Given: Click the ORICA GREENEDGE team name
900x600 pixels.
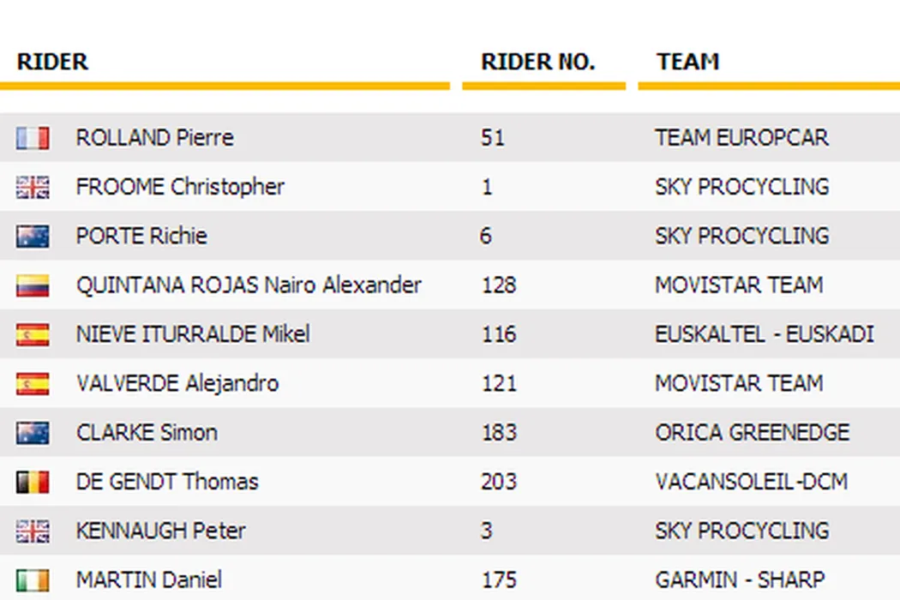Looking at the screenshot, I should click(x=752, y=433).
